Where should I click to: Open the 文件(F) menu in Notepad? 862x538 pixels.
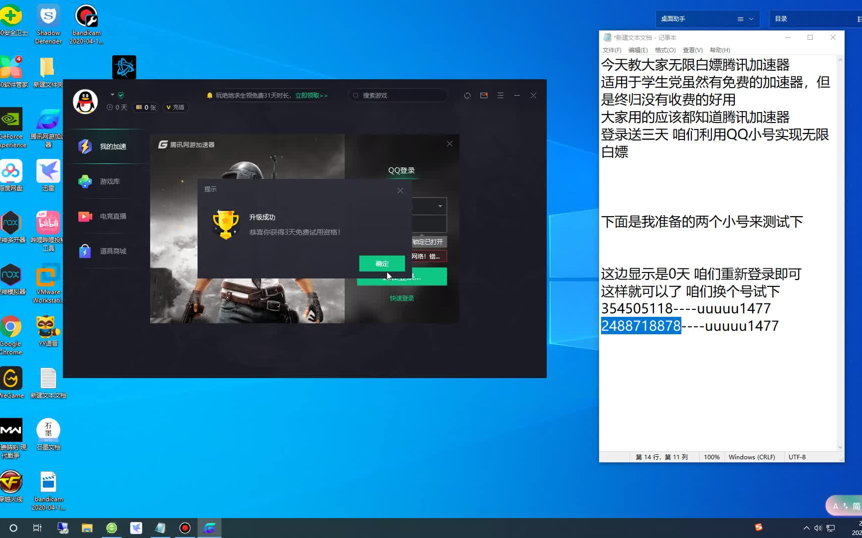612,50
